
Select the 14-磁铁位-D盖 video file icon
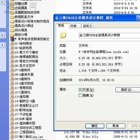[12, 101]
